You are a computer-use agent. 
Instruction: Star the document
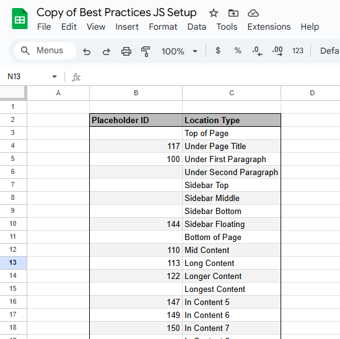point(214,13)
